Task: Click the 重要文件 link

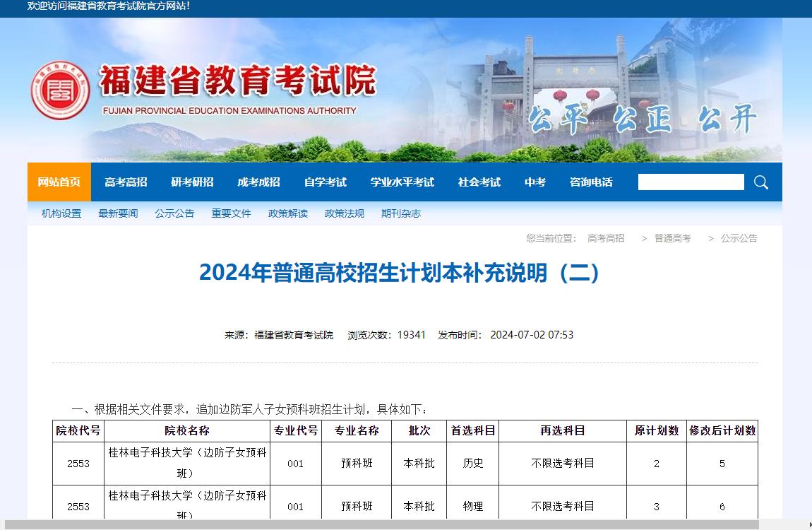Action: (x=231, y=213)
